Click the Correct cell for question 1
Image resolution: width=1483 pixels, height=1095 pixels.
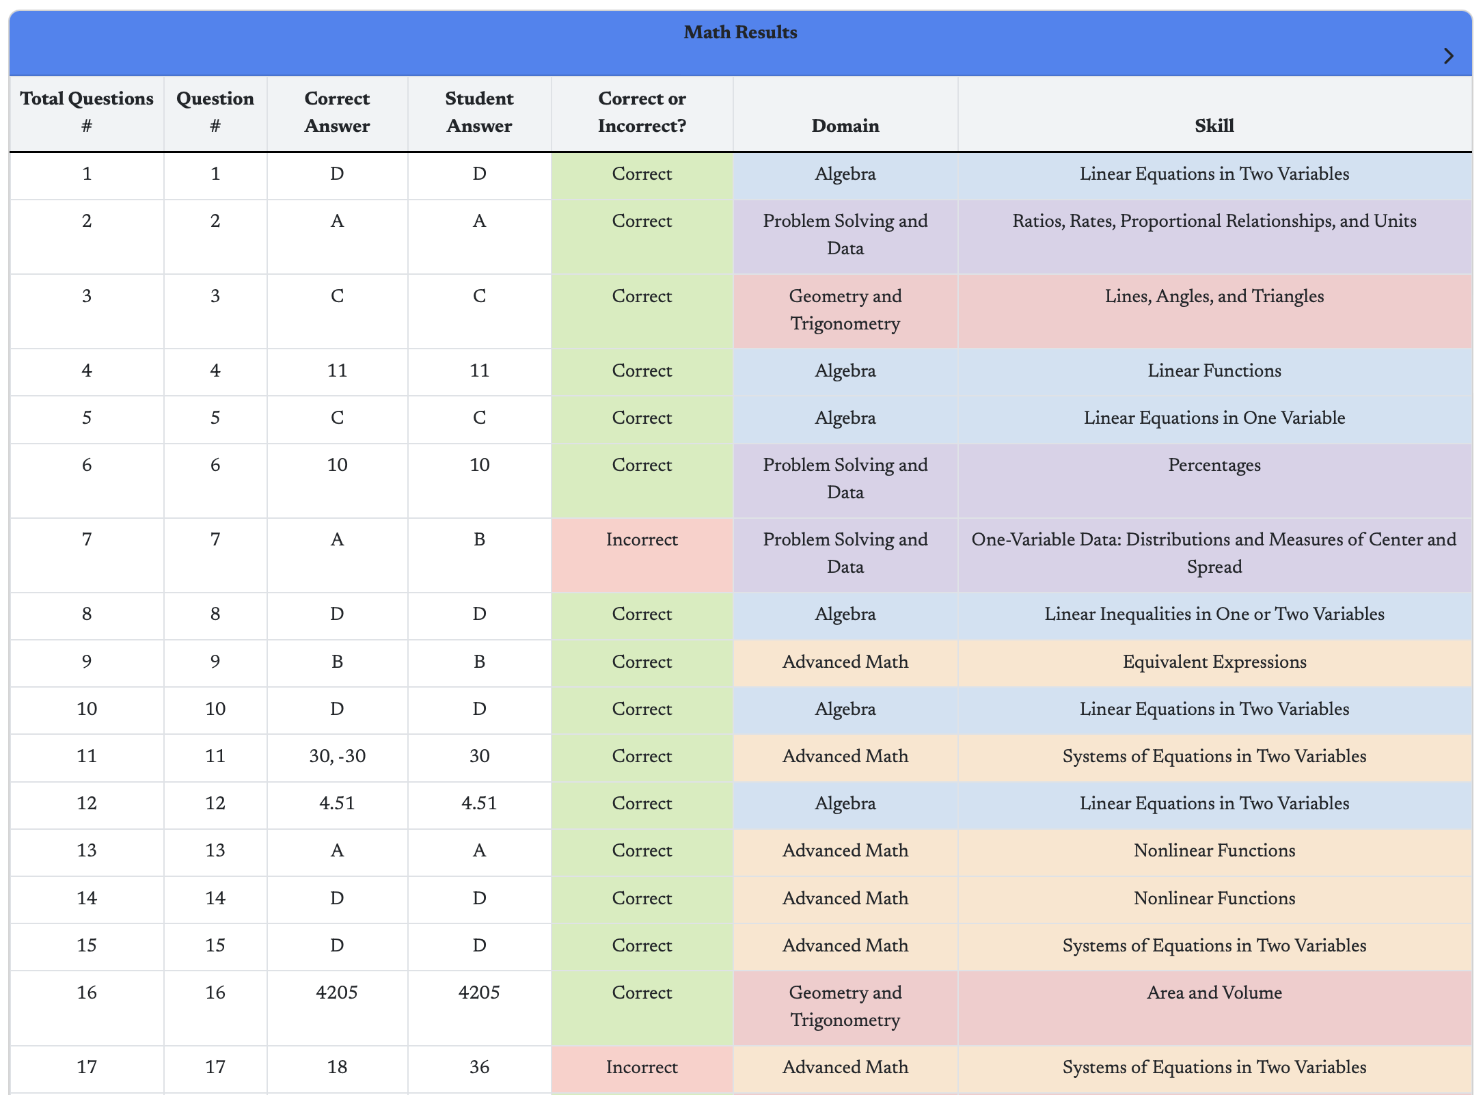click(x=642, y=174)
